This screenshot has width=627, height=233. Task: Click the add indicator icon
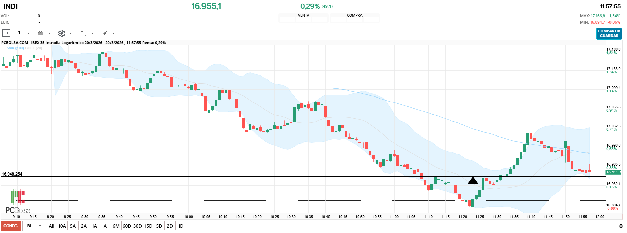coord(83,33)
